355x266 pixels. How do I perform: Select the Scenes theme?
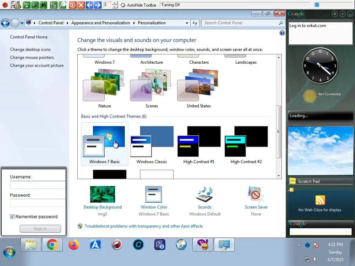152,89
